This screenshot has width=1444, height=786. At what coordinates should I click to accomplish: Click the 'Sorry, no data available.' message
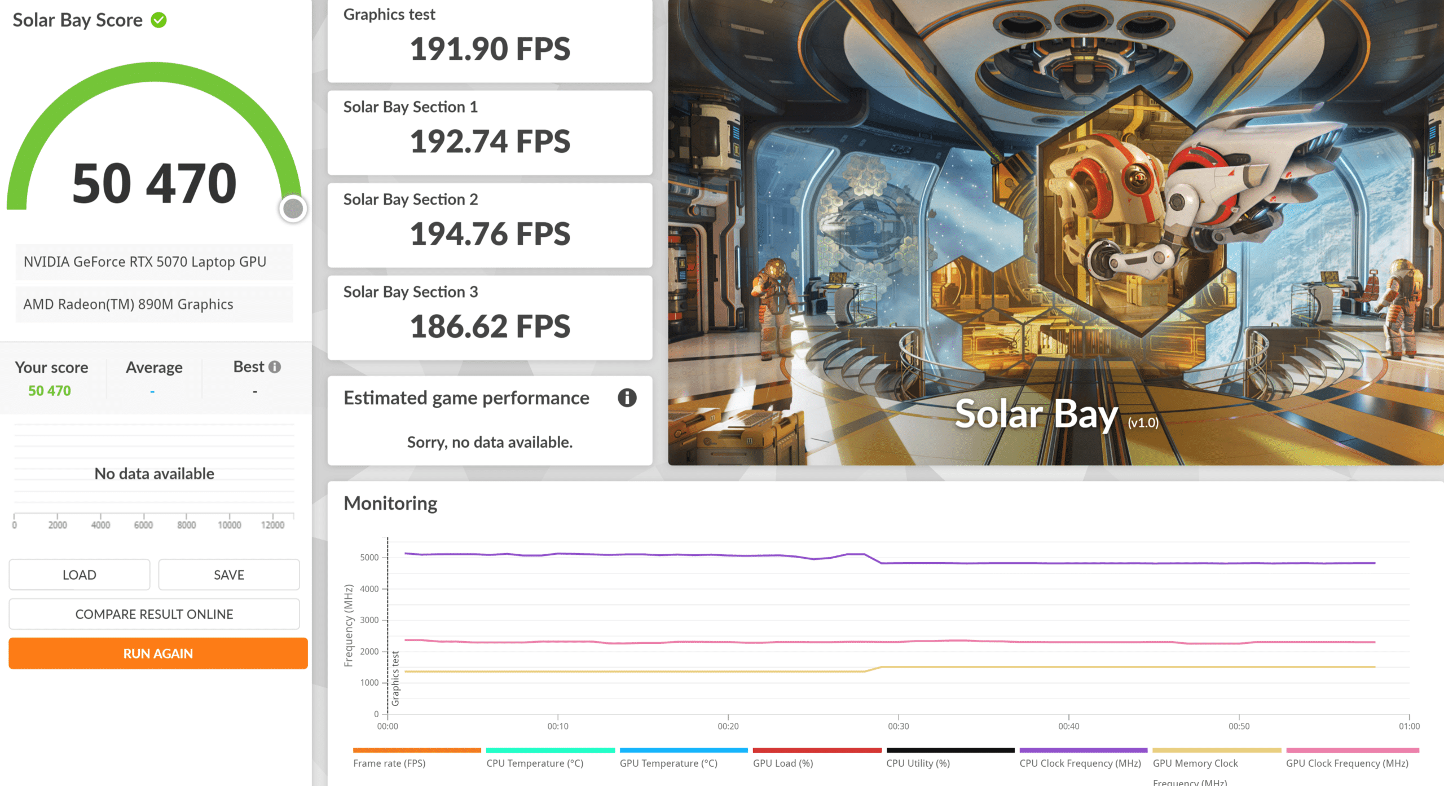[x=490, y=442]
